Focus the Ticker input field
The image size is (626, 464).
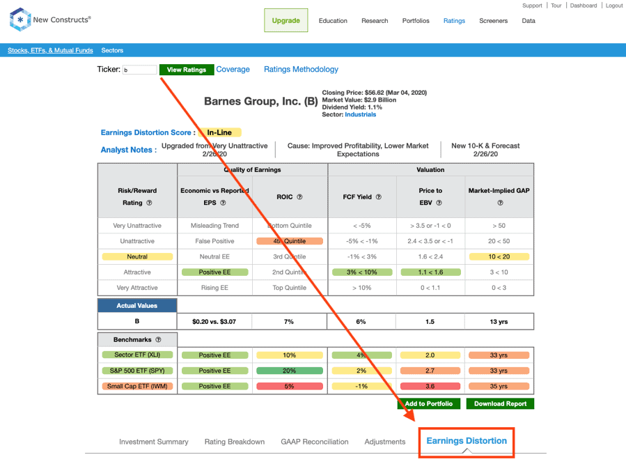coord(140,70)
